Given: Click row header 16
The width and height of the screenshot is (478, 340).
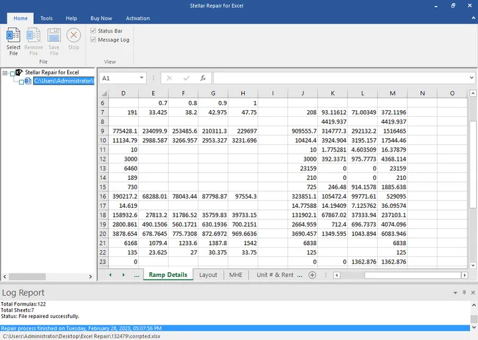Looking at the screenshot, I should (x=103, y=197).
